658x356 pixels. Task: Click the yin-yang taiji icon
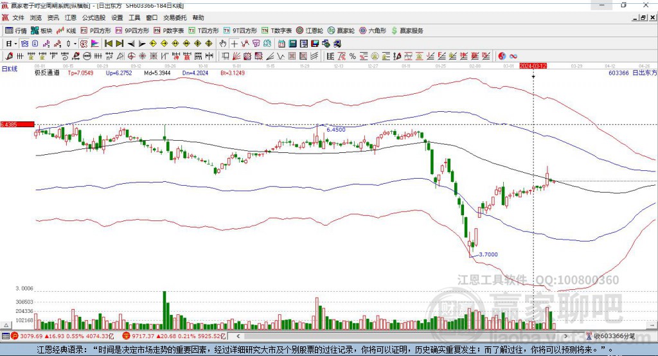[x=502, y=57]
